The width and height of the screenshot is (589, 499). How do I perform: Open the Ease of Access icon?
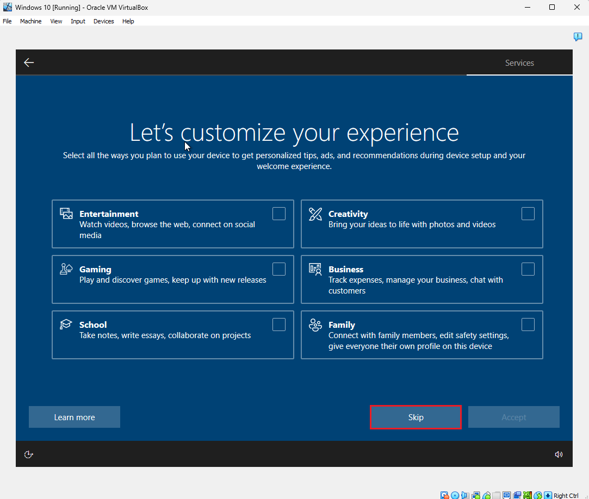[28, 454]
